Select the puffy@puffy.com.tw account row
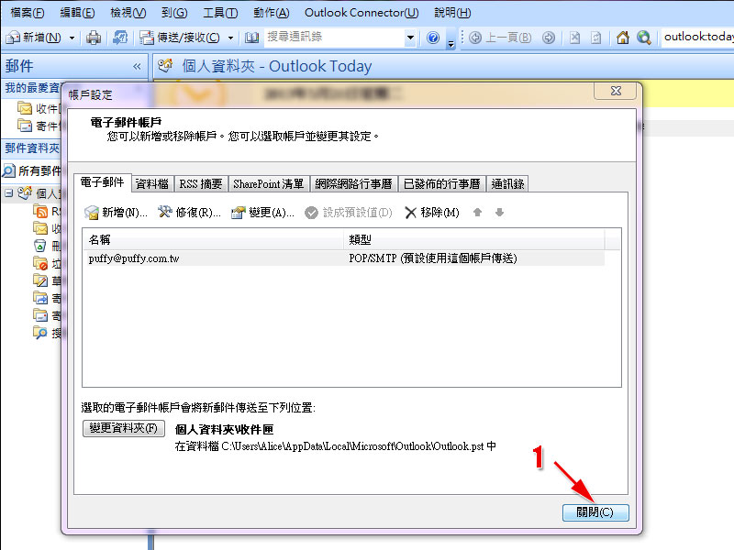The image size is (734, 550). pyautogui.click(x=344, y=258)
